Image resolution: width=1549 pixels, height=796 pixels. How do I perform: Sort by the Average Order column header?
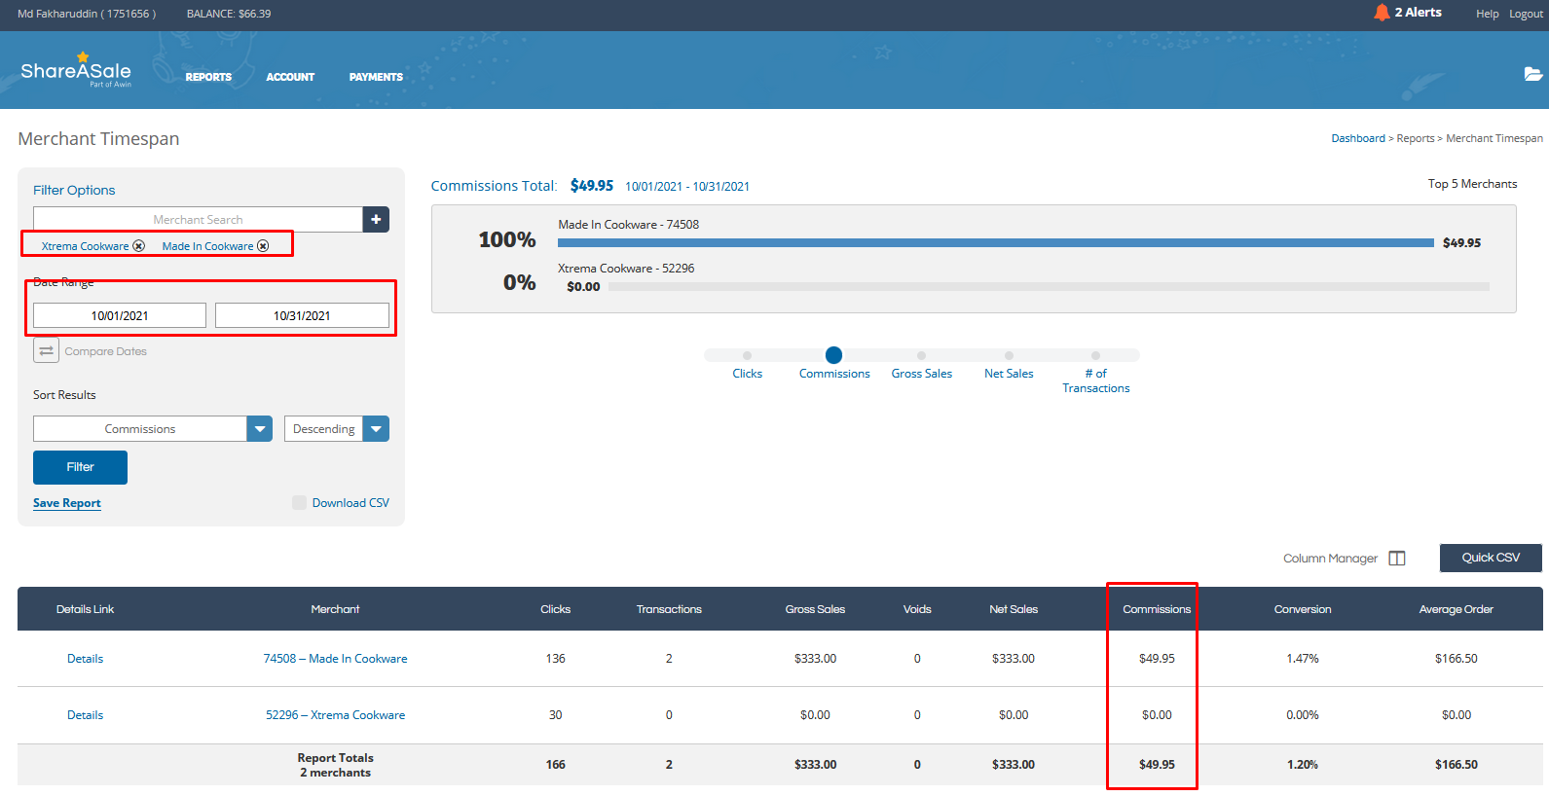[1456, 609]
